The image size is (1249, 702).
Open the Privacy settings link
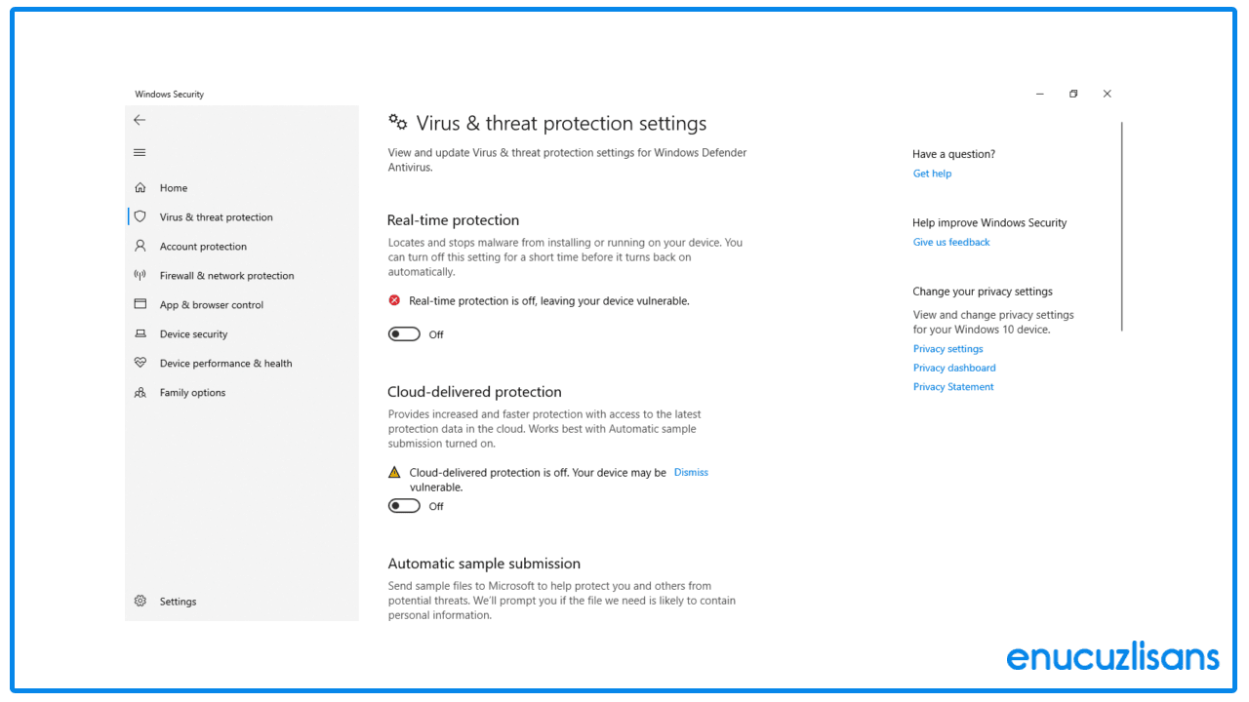click(947, 348)
